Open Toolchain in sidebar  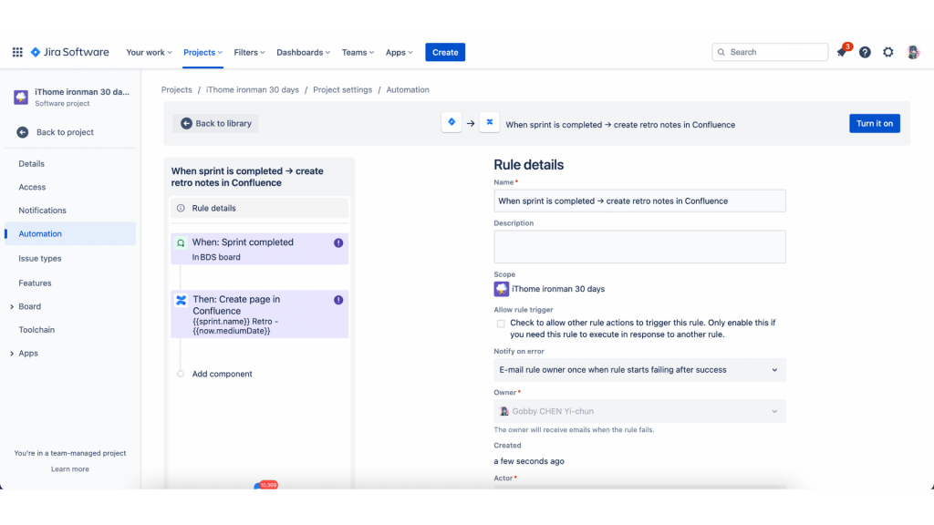pyautogui.click(x=36, y=330)
